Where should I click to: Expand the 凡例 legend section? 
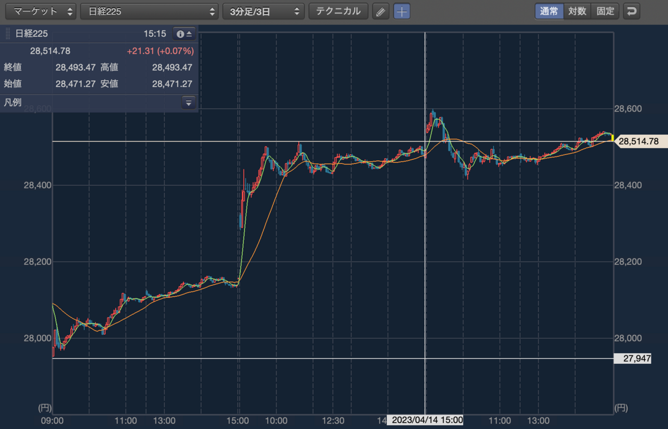click(188, 103)
